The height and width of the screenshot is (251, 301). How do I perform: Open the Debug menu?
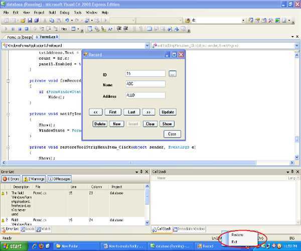pyautogui.click(x=64, y=12)
